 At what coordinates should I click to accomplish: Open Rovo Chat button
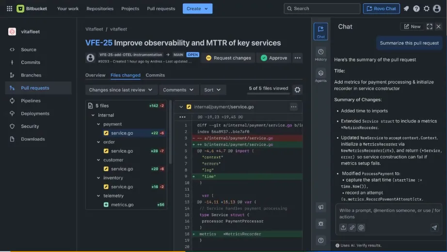point(381,9)
